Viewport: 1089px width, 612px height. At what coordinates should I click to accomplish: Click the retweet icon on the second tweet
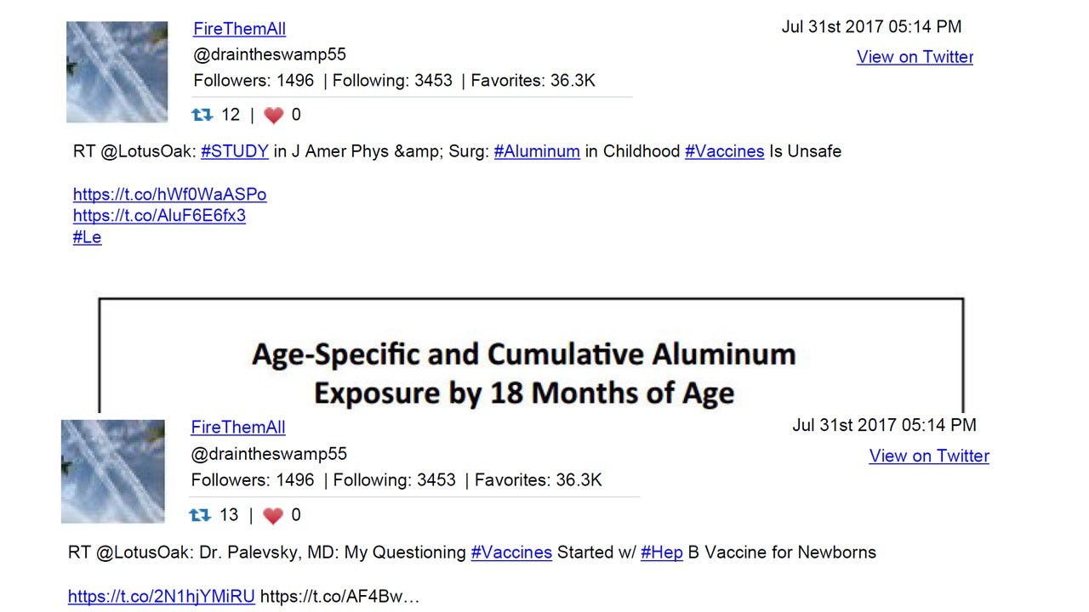[x=199, y=515]
